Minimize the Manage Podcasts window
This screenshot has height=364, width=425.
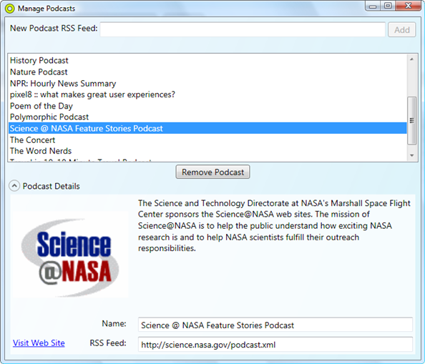(373, 6)
